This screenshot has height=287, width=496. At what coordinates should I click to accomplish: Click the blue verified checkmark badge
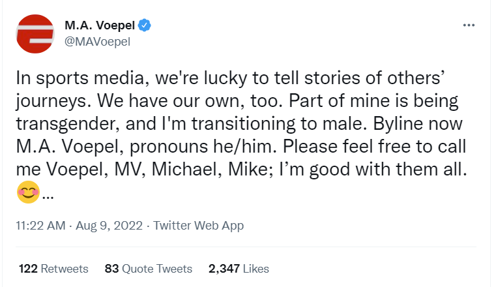pyautogui.click(x=145, y=25)
